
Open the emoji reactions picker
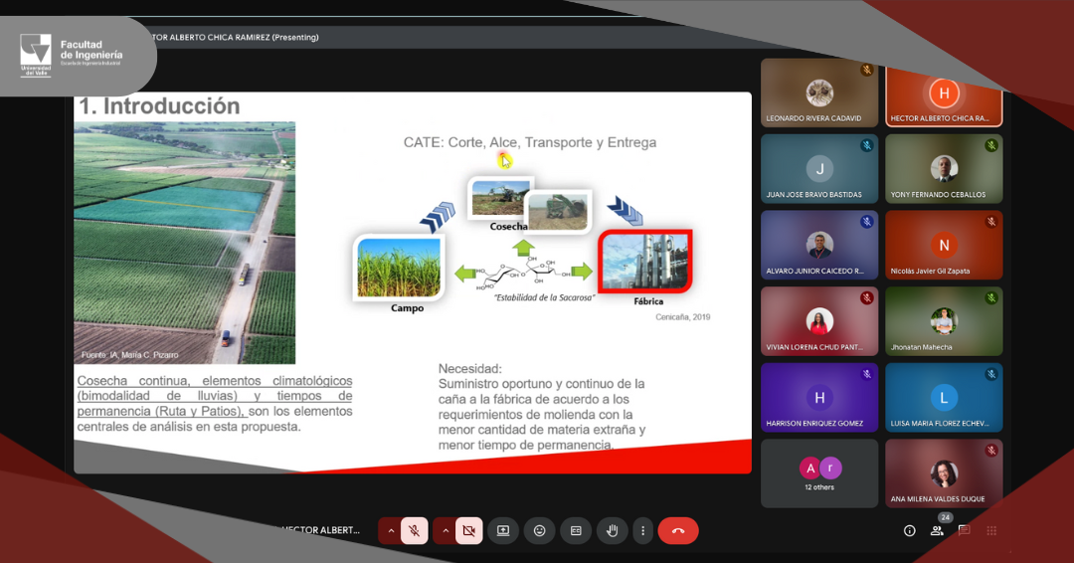point(539,531)
